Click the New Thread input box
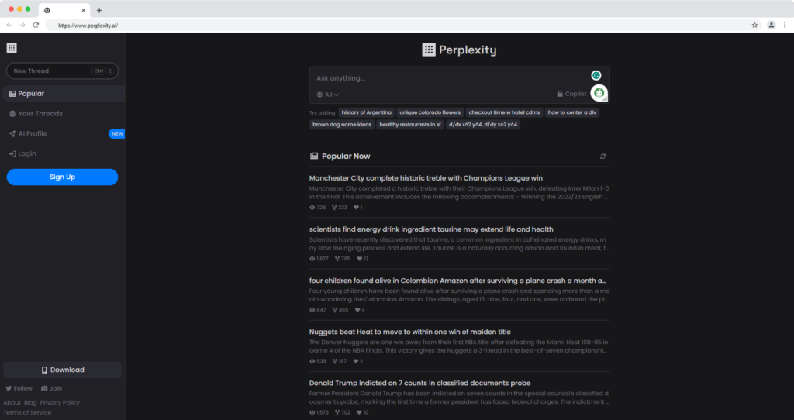This screenshot has height=420, width=794. (62, 71)
